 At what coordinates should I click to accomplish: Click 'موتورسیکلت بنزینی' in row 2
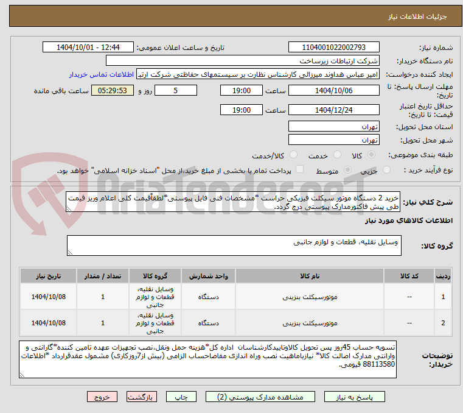pos(310,323)
